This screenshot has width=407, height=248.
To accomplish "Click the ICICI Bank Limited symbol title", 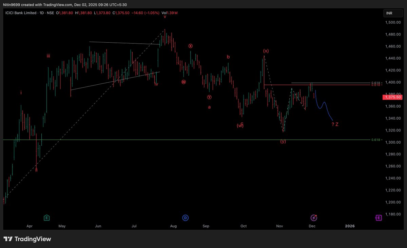I will (x=20, y=13).
